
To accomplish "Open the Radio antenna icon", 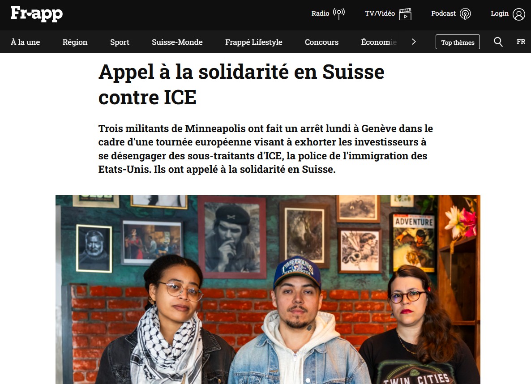I will point(338,14).
